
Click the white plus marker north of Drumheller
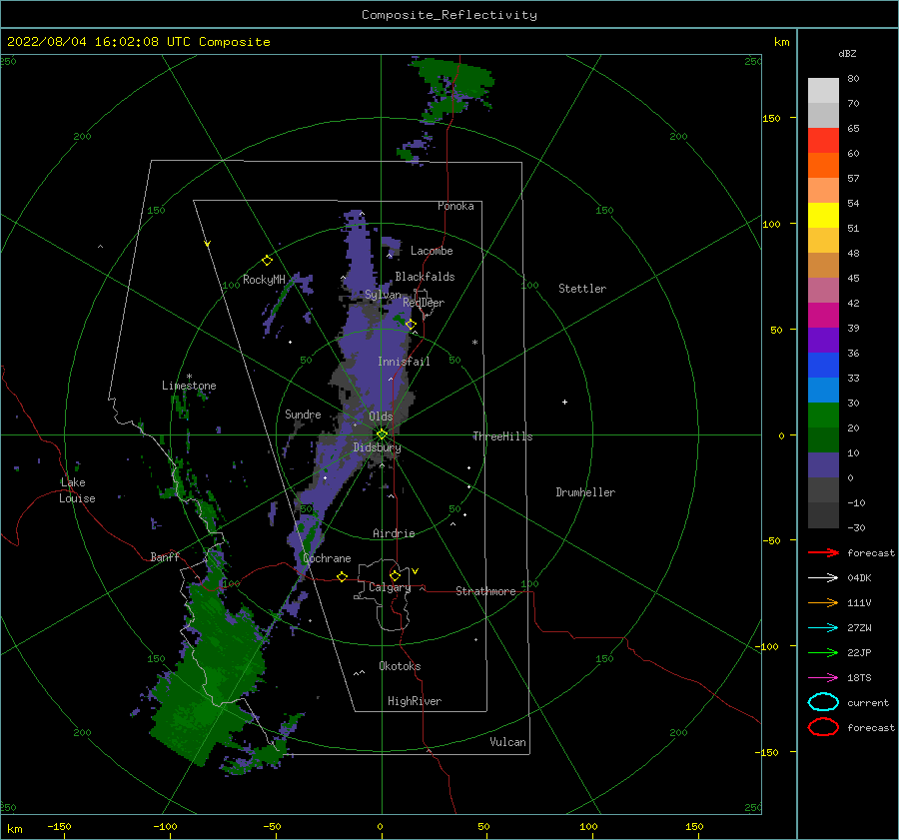tap(564, 402)
